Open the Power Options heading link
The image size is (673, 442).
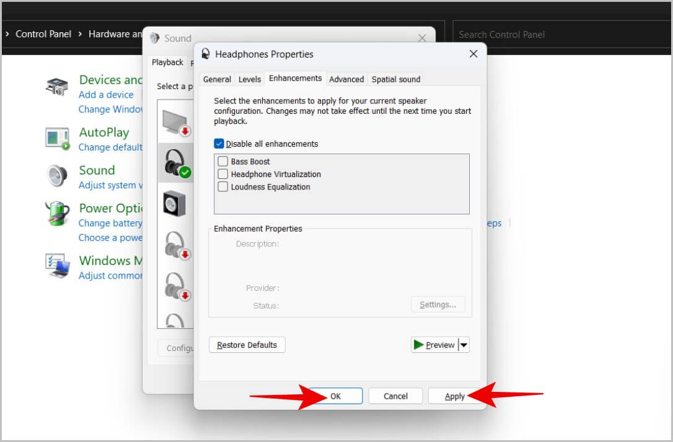click(110, 209)
